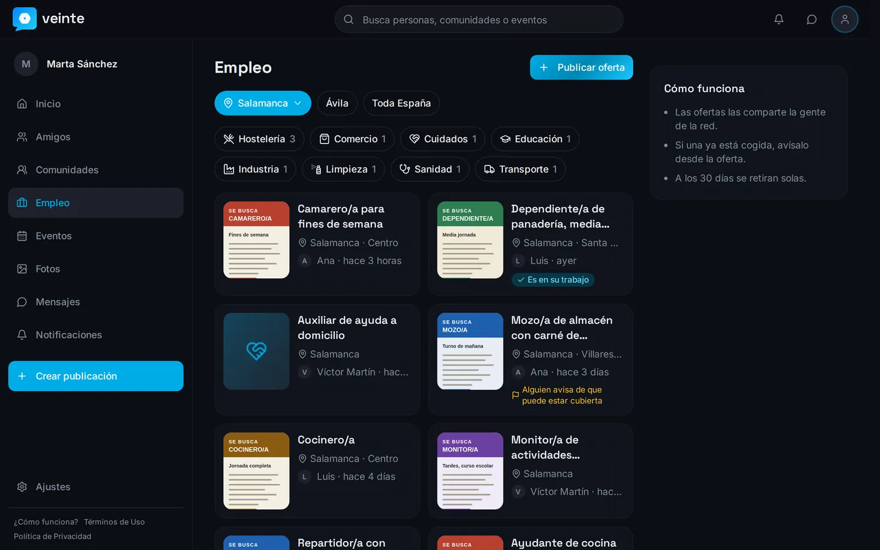Open Eventos in the sidebar
The height and width of the screenshot is (550, 880).
pos(96,236)
